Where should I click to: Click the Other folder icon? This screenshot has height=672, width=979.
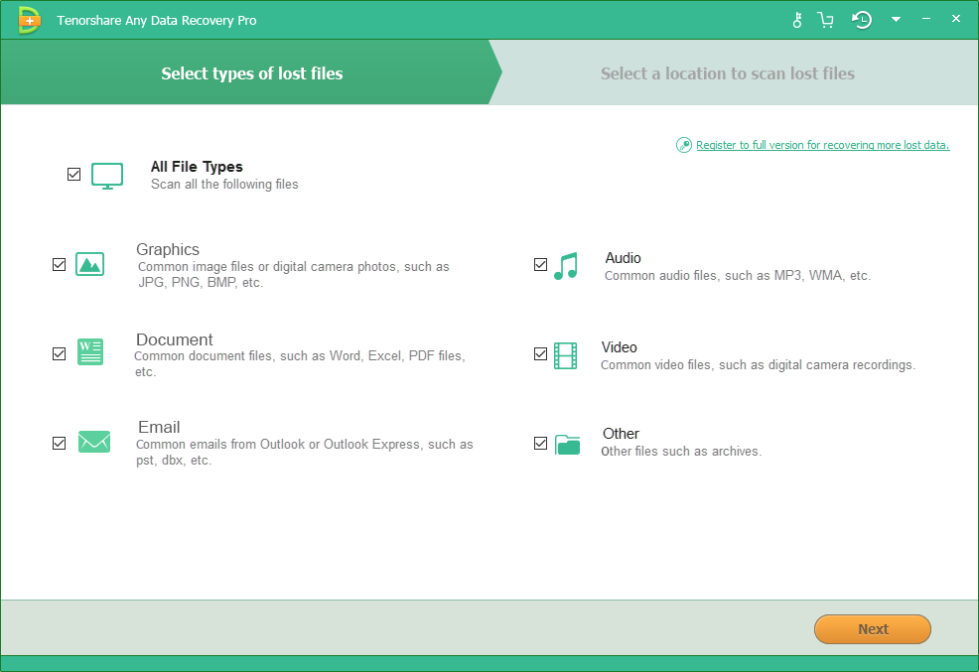click(567, 446)
